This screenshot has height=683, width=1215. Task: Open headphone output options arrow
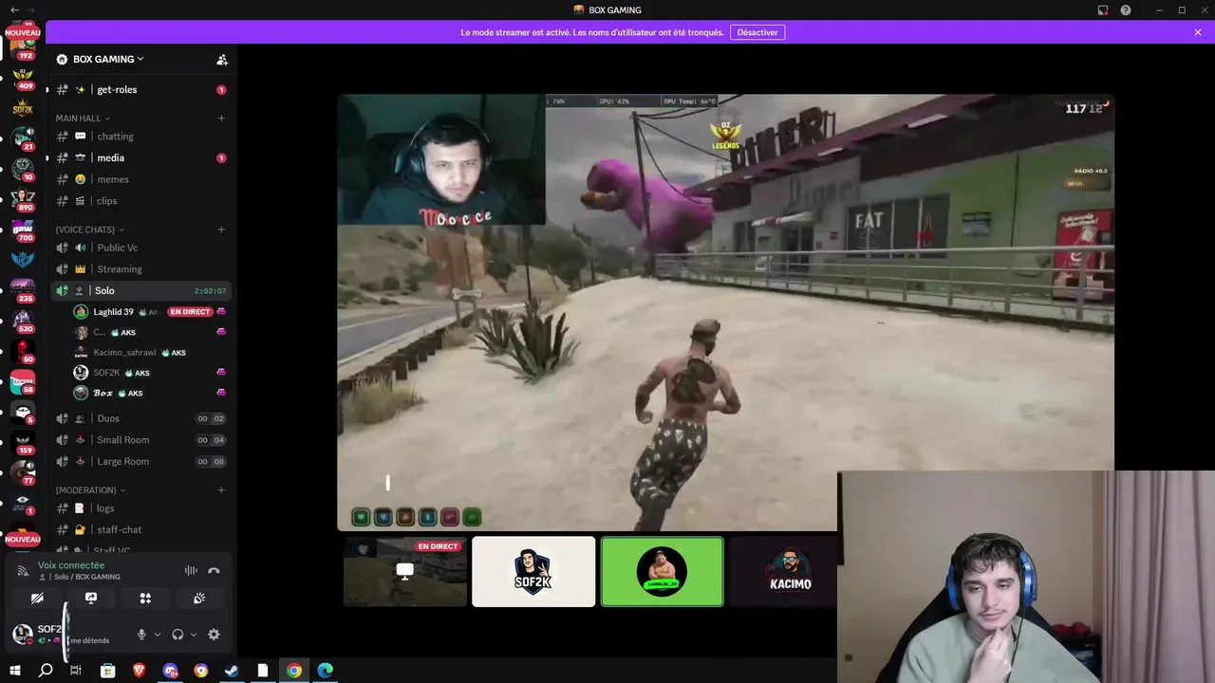tap(193, 635)
